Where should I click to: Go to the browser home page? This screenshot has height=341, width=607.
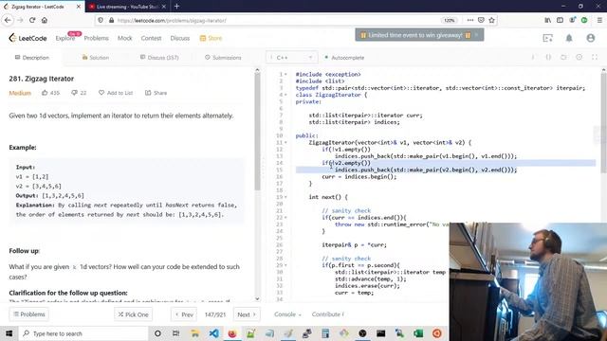(45, 20)
